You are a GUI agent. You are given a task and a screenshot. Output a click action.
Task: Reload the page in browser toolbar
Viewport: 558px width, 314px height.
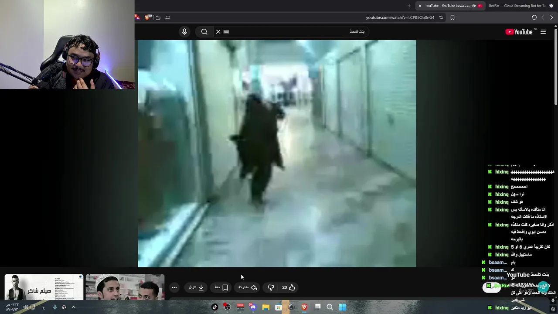[x=534, y=17]
